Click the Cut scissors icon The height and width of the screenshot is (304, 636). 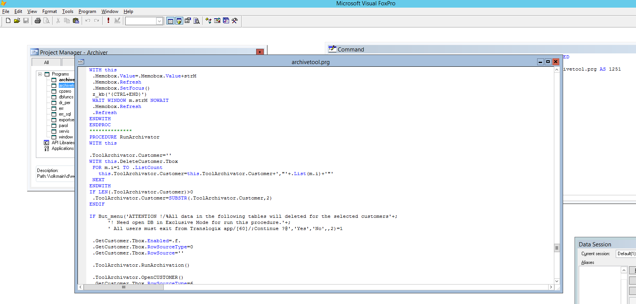58,21
